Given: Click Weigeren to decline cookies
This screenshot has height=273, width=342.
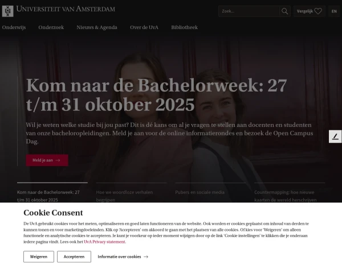Looking at the screenshot, I should point(39,257).
